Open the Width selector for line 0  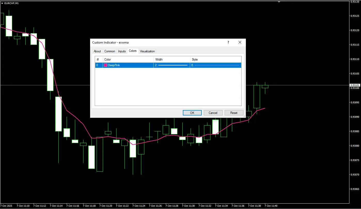coord(172,65)
